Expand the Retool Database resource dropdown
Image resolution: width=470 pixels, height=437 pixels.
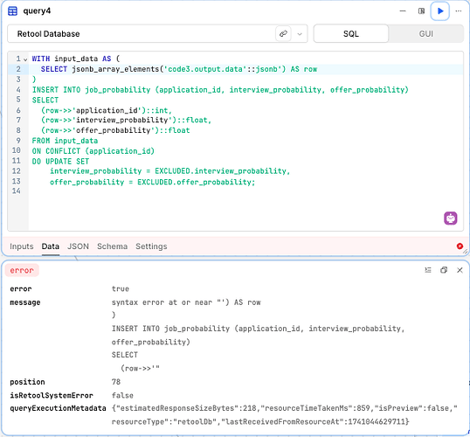pos(300,34)
